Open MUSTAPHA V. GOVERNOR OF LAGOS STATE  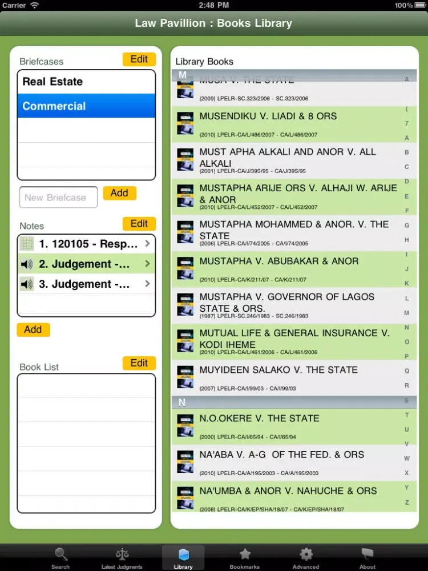click(293, 305)
